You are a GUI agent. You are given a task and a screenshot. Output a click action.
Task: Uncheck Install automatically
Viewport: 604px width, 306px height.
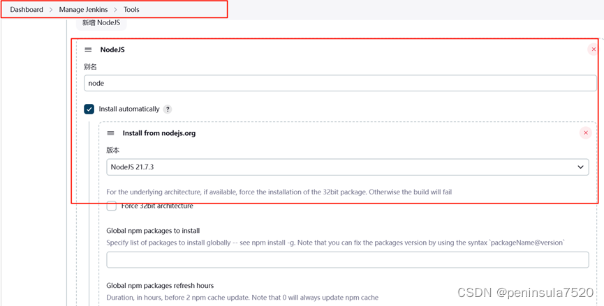click(x=89, y=109)
